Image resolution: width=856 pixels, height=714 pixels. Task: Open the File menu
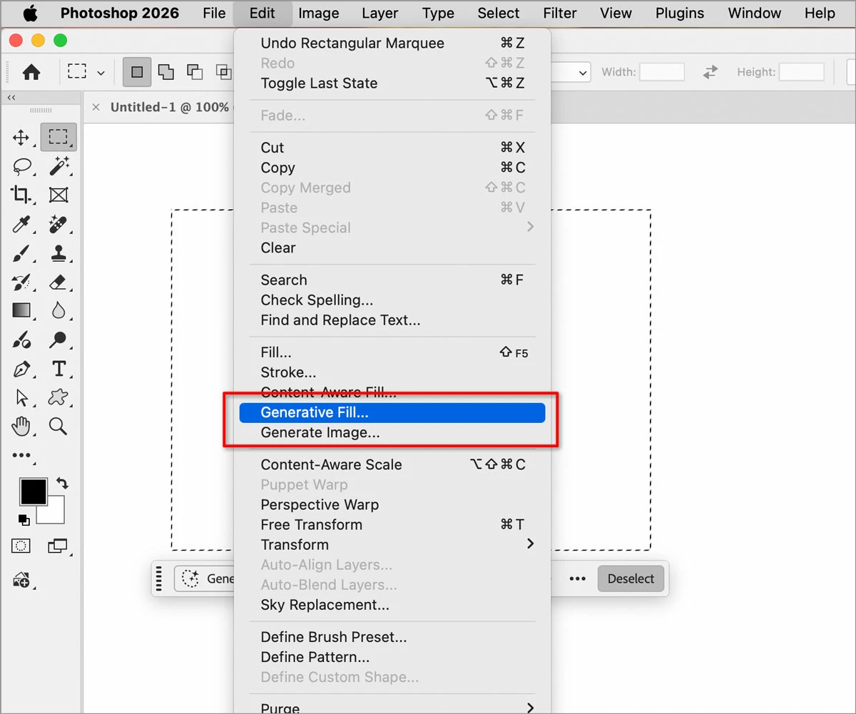coord(214,13)
